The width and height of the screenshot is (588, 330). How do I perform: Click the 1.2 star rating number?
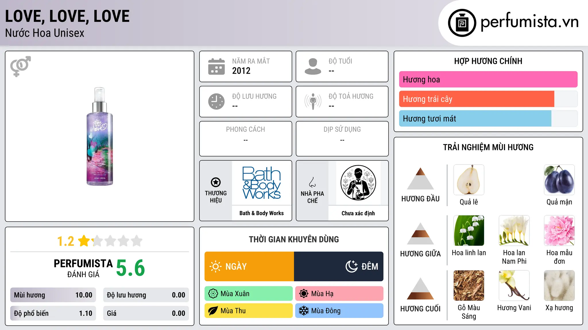coord(65,241)
